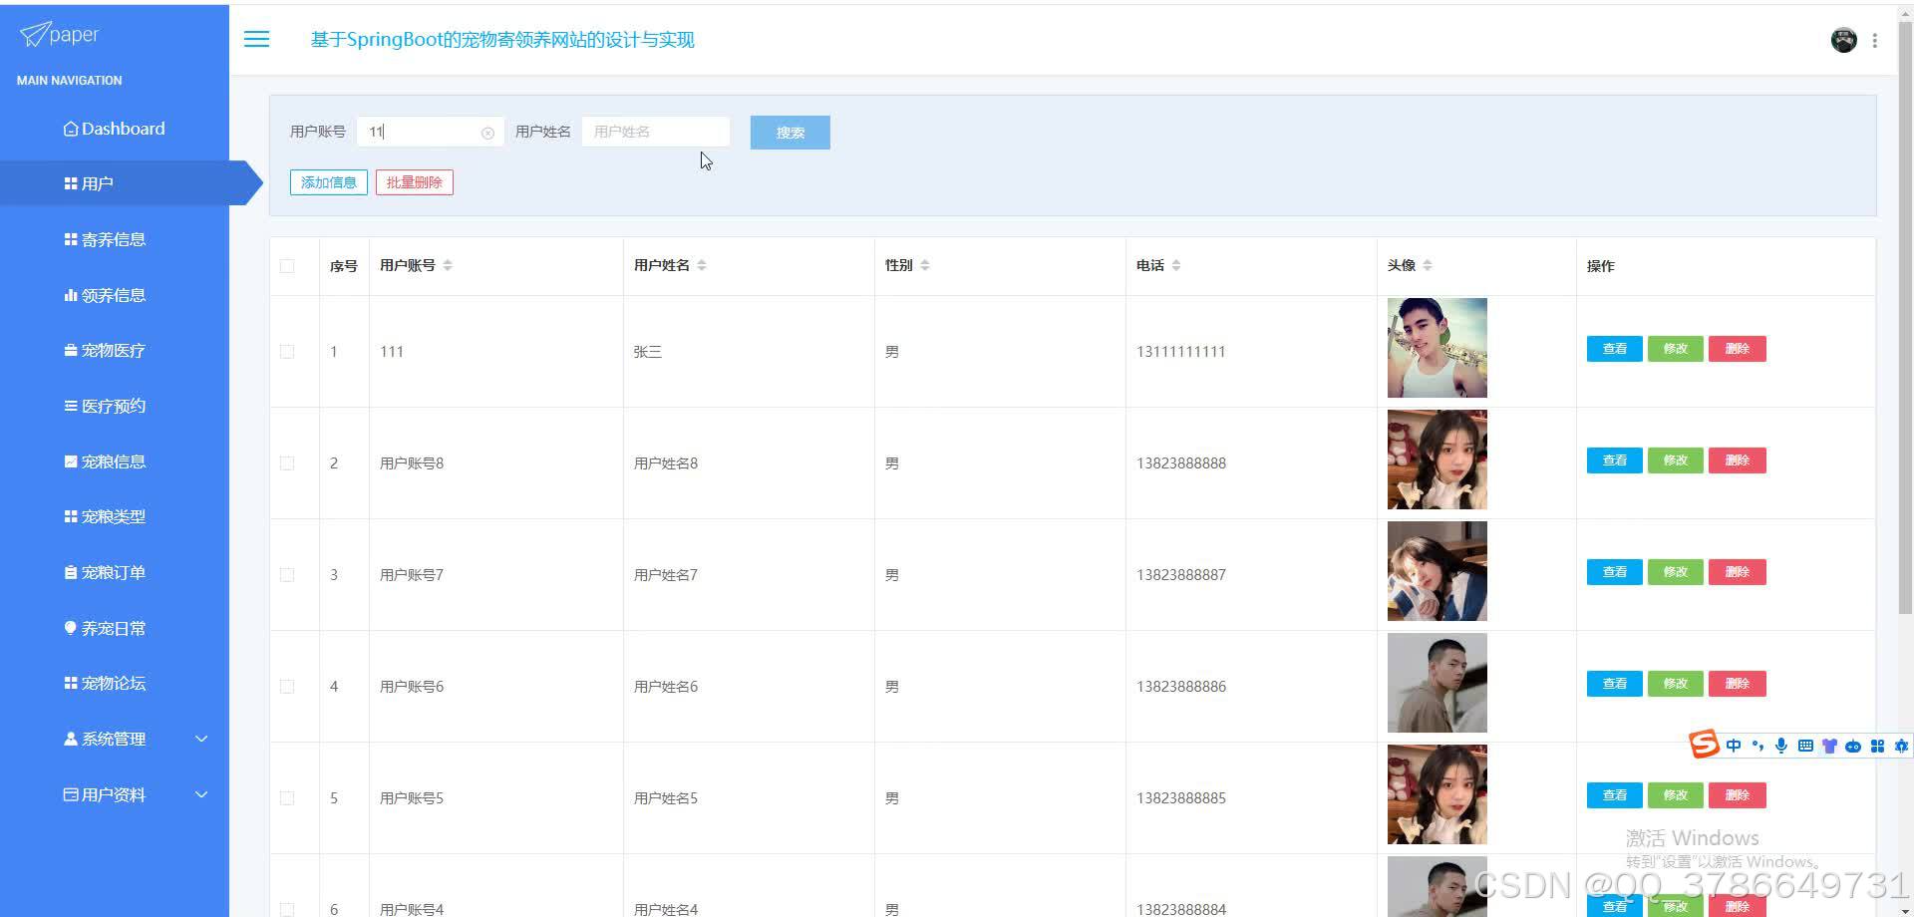This screenshot has height=917, width=1914.
Task: Click the 用户资料 card icon
Action: [x=71, y=794]
